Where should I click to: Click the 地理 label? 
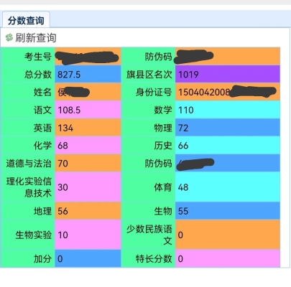coord(42,211)
